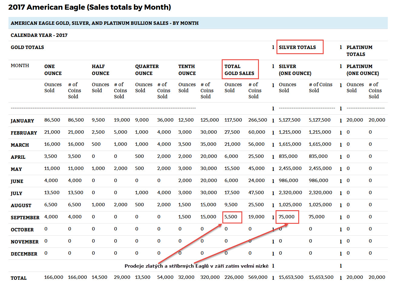Click the 'MARCH' row label
The width and height of the screenshot is (402, 287).
tap(20, 145)
